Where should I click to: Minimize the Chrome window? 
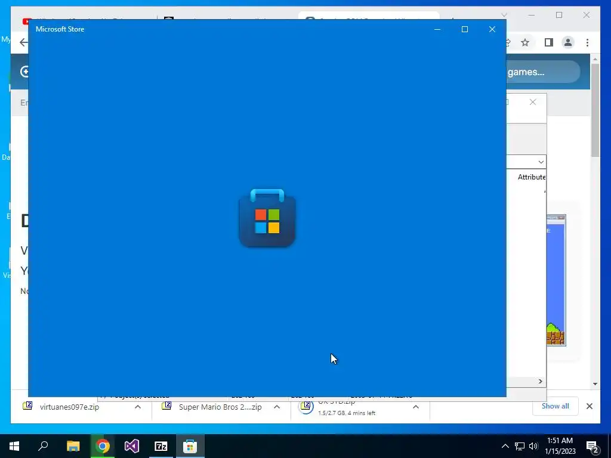(532, 15)
